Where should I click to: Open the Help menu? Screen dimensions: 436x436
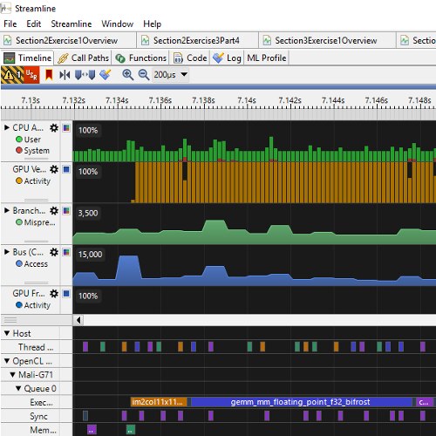[152, 24]
